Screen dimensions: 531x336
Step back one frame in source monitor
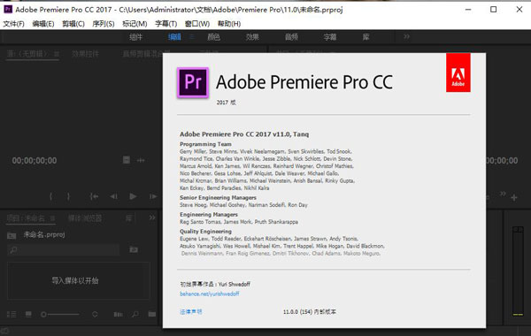click(x=114, y=196)
